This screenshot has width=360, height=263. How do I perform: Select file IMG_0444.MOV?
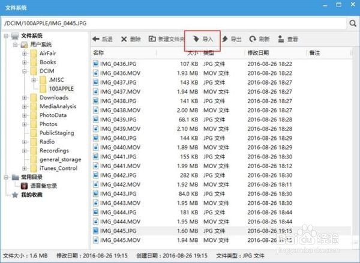coord(120,222)
